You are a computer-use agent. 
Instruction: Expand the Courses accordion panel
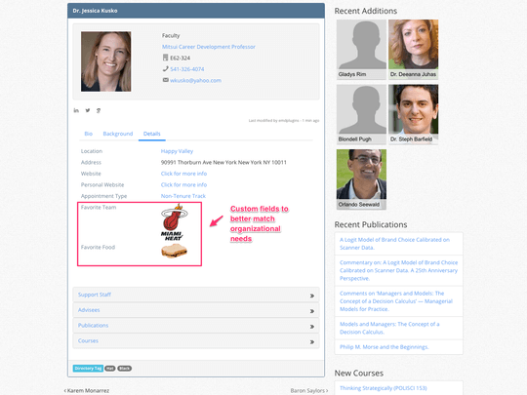click(196, 341)
